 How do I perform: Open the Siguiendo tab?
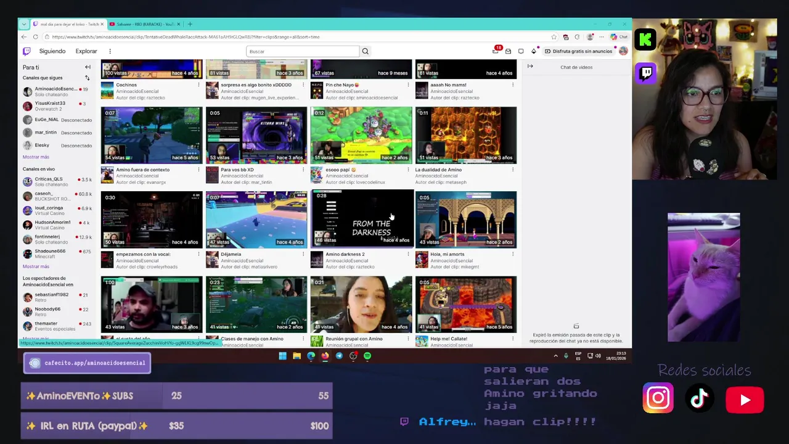tap(52, 51)
